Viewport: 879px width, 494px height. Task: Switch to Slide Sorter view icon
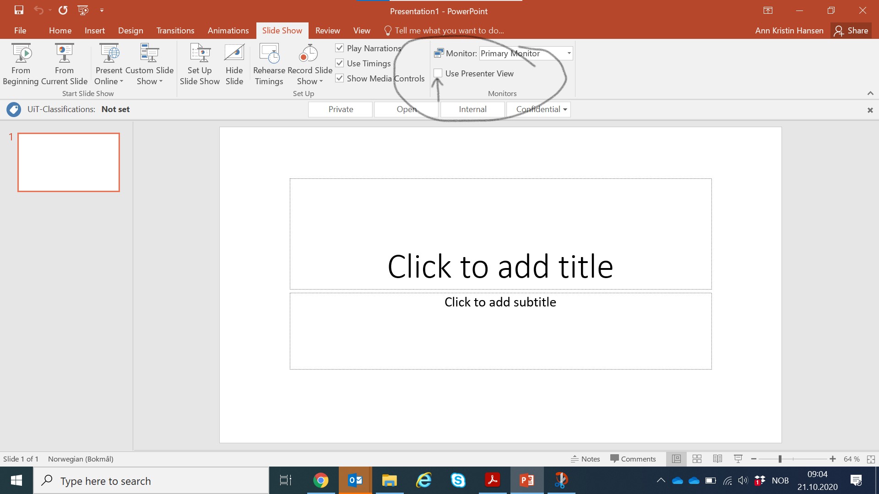click(697, 459)
